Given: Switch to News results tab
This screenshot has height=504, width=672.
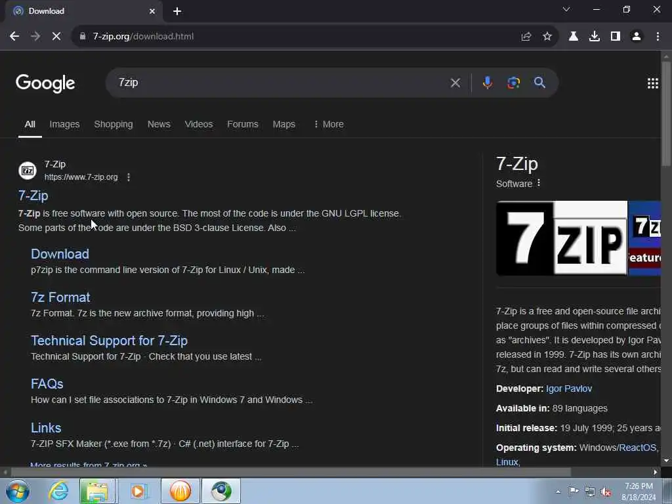Looking at the screenshot, I should point(159,124).
